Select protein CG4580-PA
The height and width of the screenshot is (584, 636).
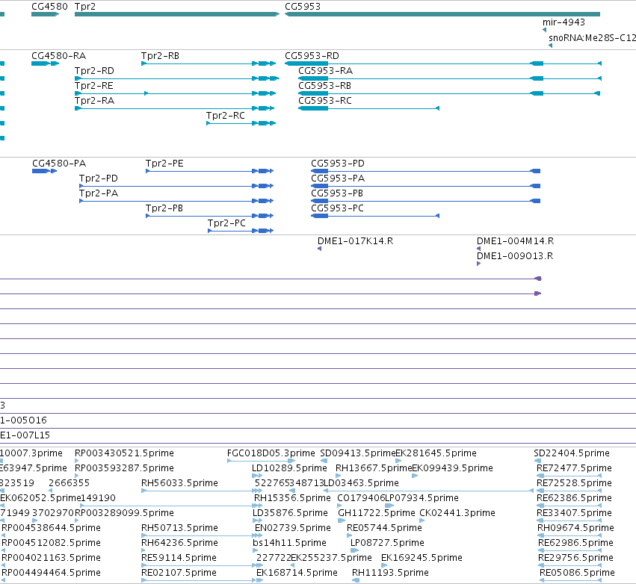tap(59, 164)
